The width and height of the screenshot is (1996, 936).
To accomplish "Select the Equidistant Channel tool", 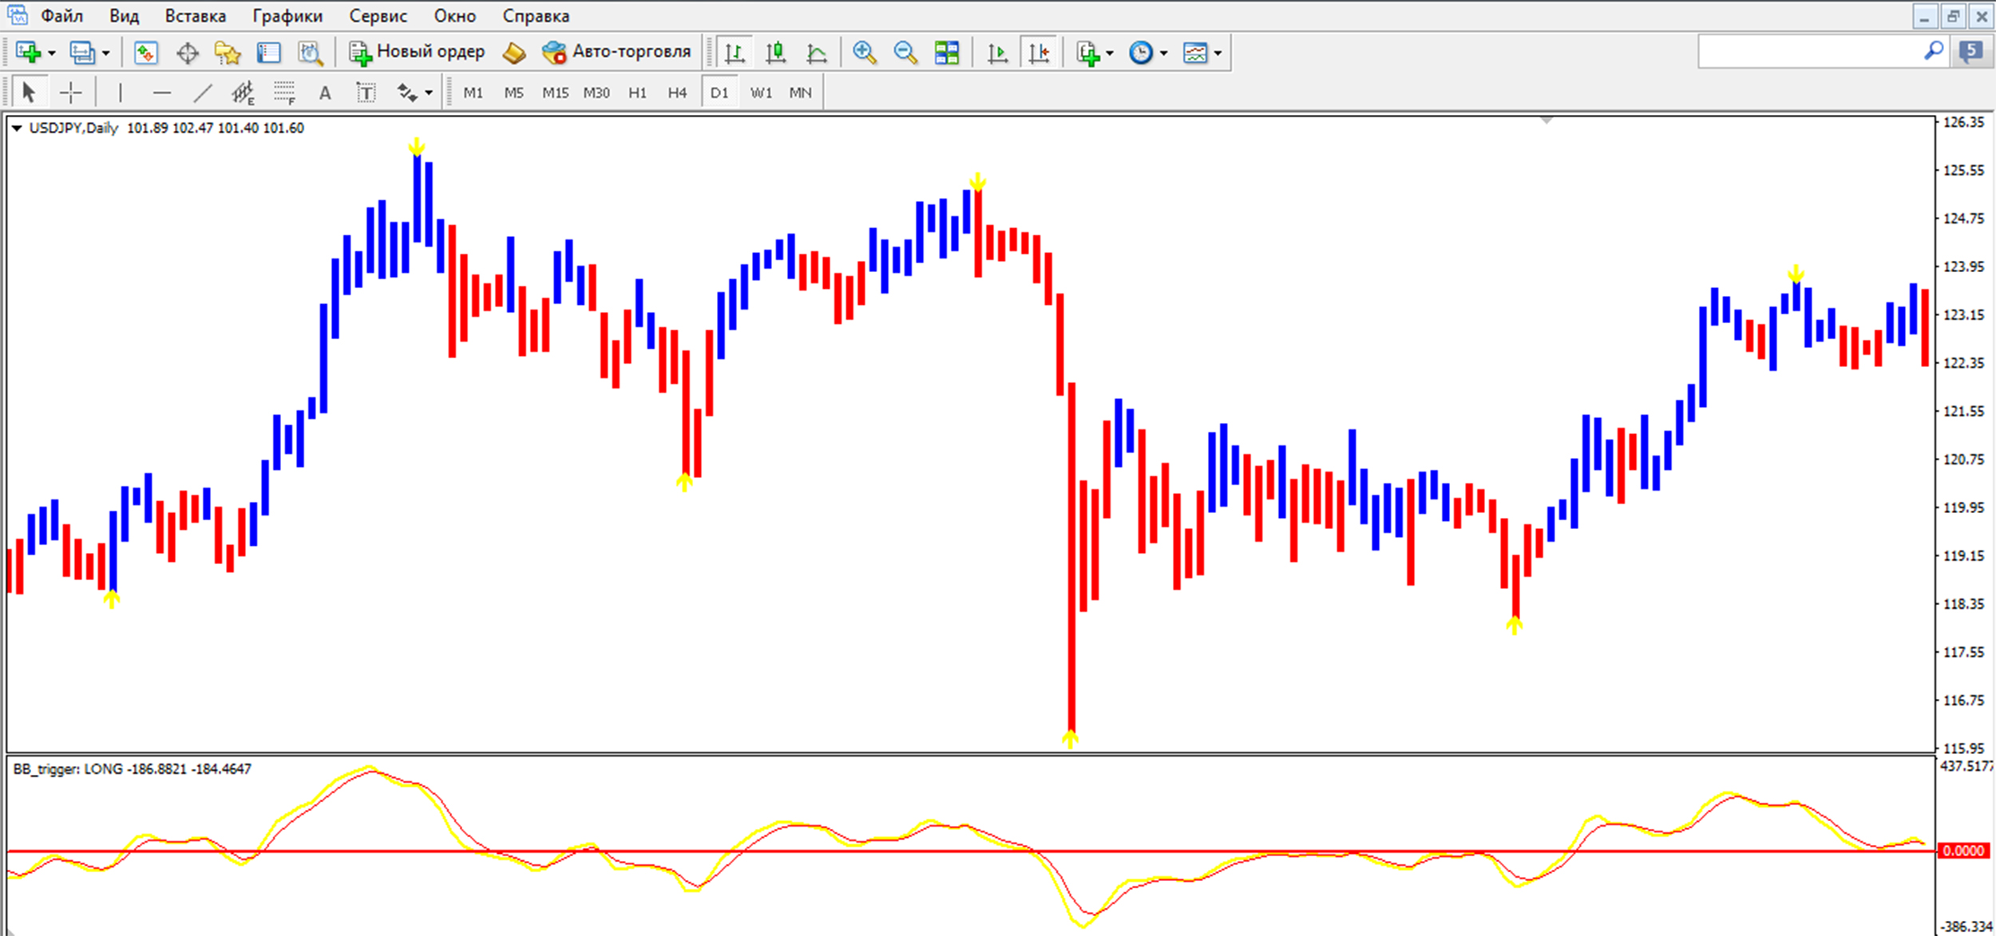I will [x=243, y=93].
